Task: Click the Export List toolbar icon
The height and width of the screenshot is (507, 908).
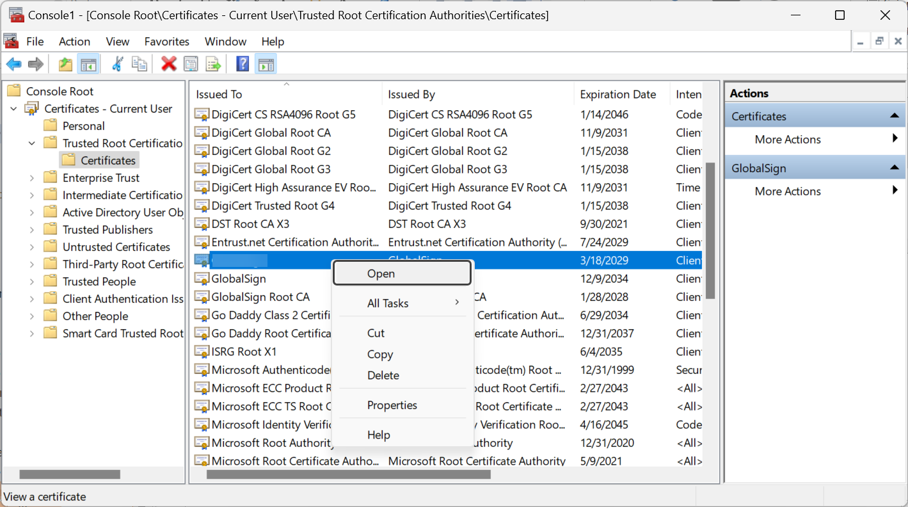Action: click(x=213, y=64)
